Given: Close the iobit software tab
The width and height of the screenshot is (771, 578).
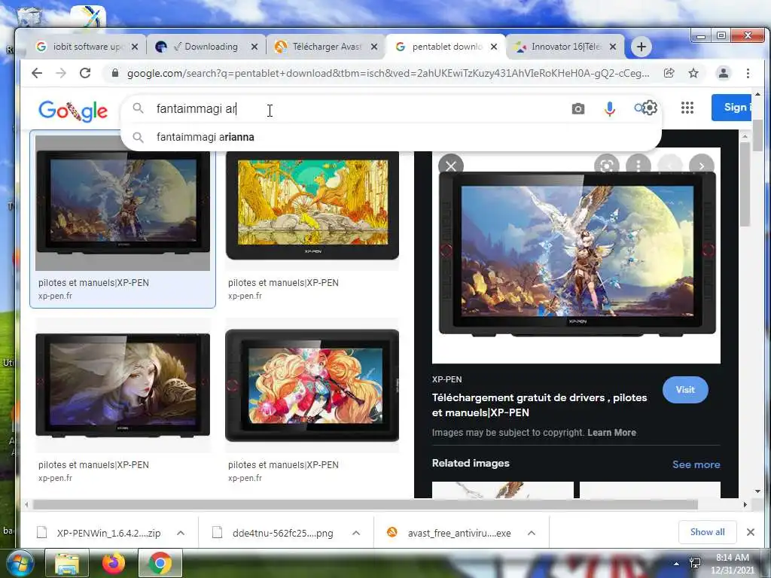Looking at the screenshot, I should coord(135,47).
